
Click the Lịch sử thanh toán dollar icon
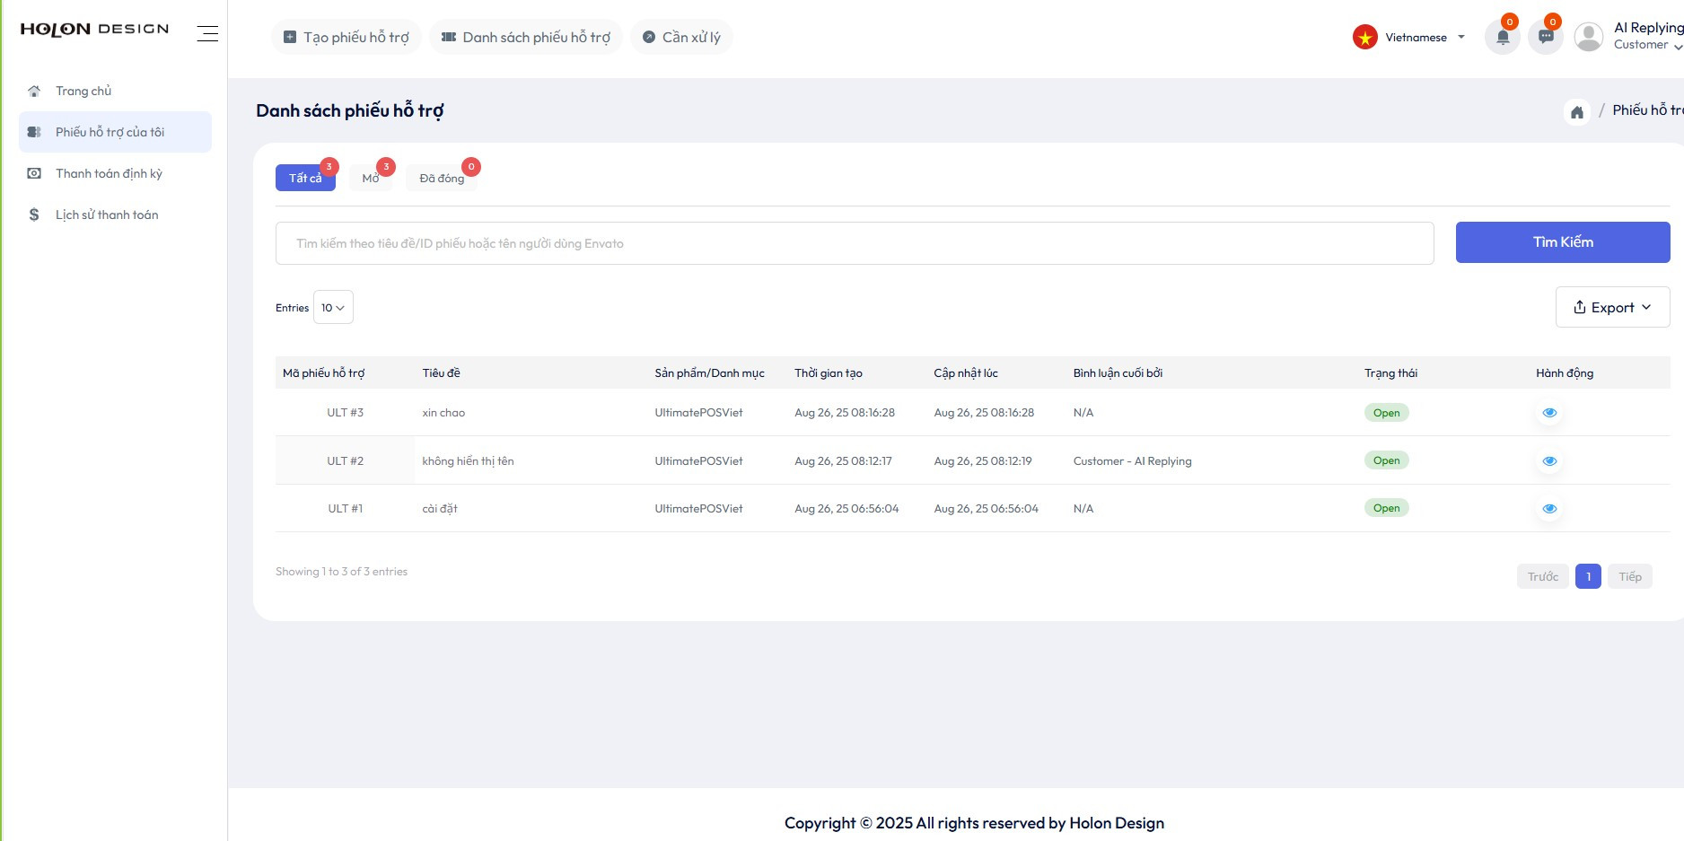coord(34,215)
